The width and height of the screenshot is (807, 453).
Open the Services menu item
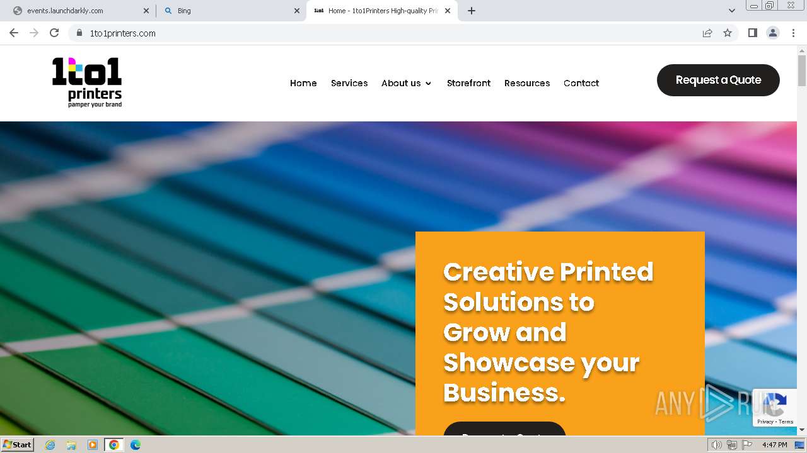click(349, 83)
